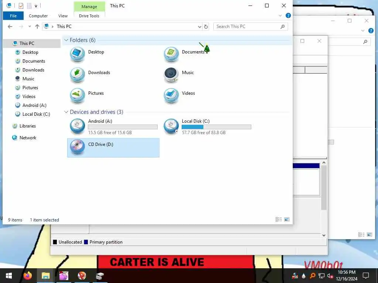Open the address bar history dropdown
The width and height of the screenshot is (378, 283).
point(200,27)
